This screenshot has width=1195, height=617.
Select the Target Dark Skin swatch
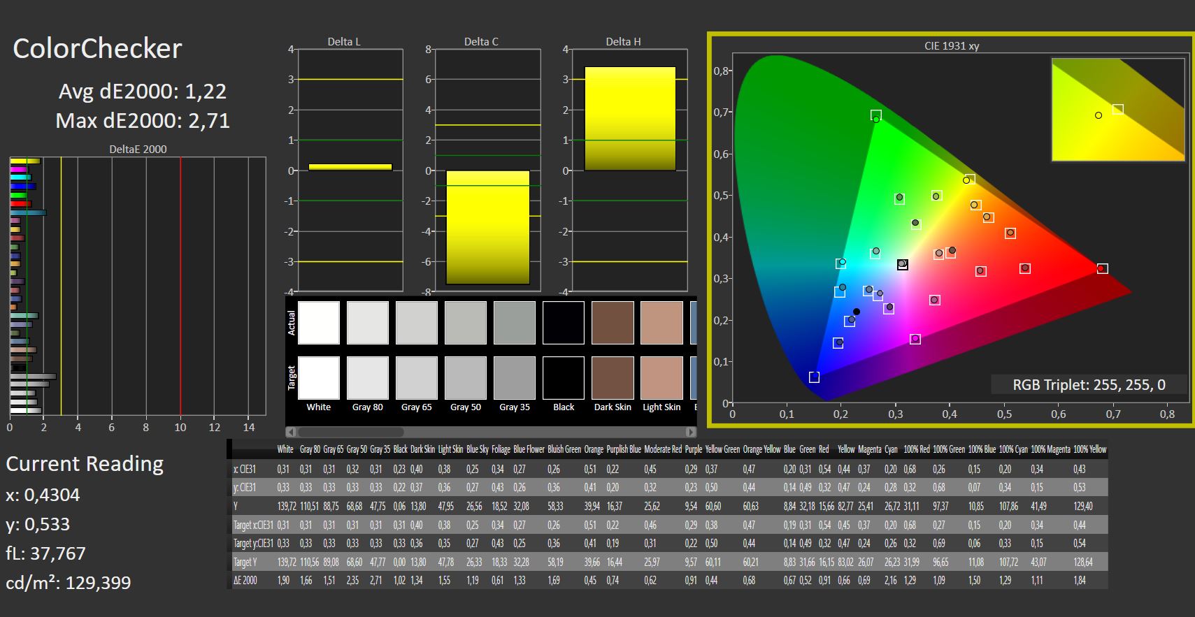[x=613, y=378]
